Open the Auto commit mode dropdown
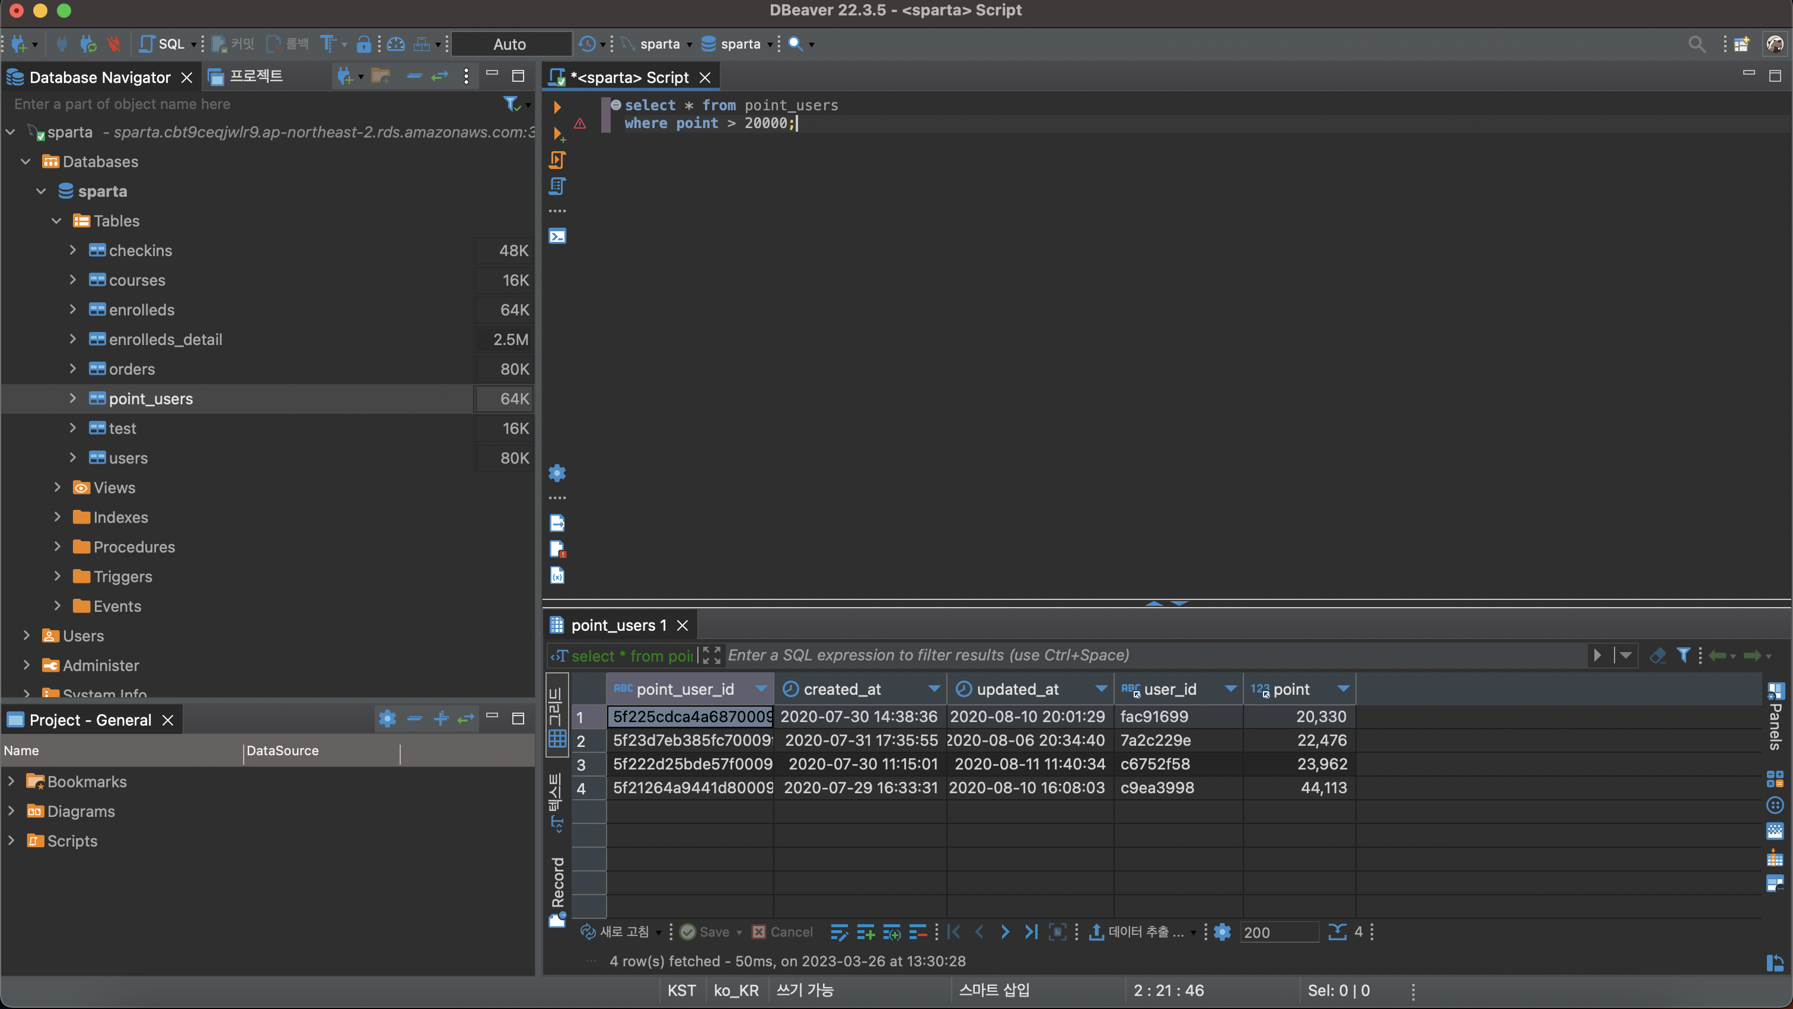 pyautogui.click(x=509, y=44)
